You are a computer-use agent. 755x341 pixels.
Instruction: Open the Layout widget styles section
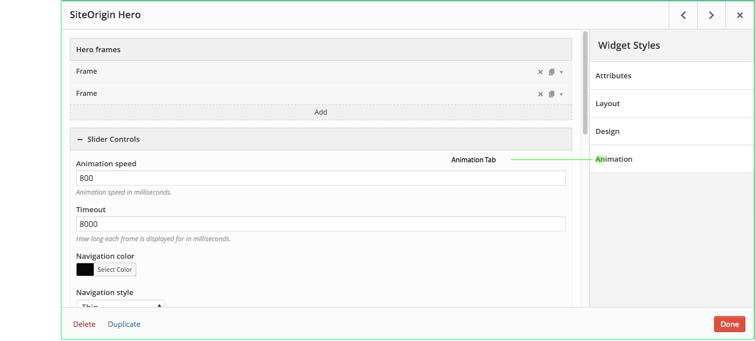(672, 103)
